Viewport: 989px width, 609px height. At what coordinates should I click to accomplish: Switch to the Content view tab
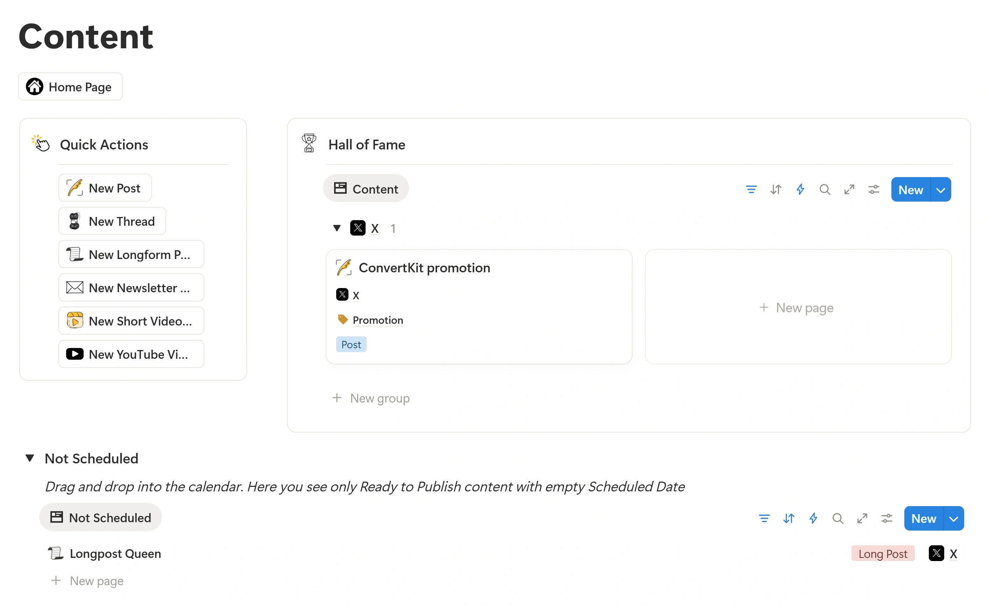tap(366, 188)
